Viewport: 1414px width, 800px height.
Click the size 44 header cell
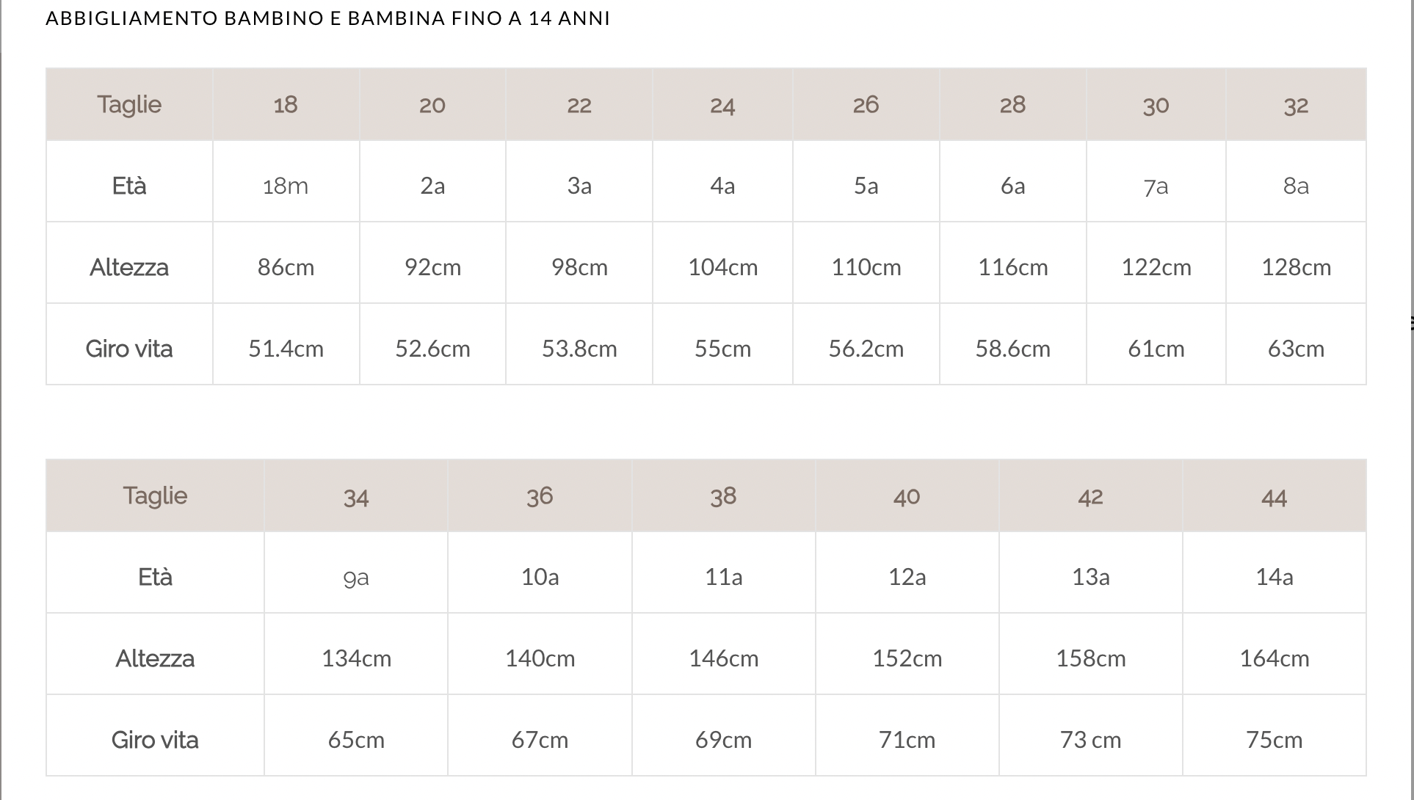tap(1274, 498)
